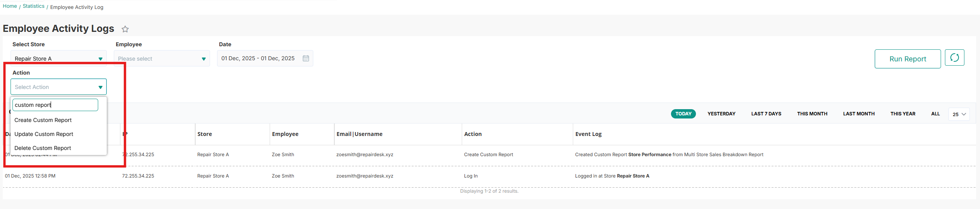Choose Delete Custom Report option

(x=43, y=148)
